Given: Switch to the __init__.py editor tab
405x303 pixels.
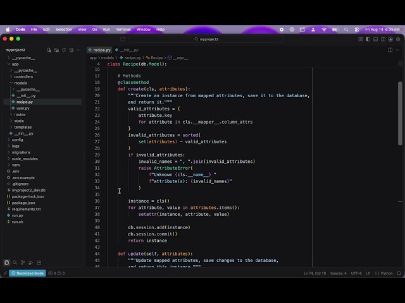Looking at the screenshot, I should 127,50.
